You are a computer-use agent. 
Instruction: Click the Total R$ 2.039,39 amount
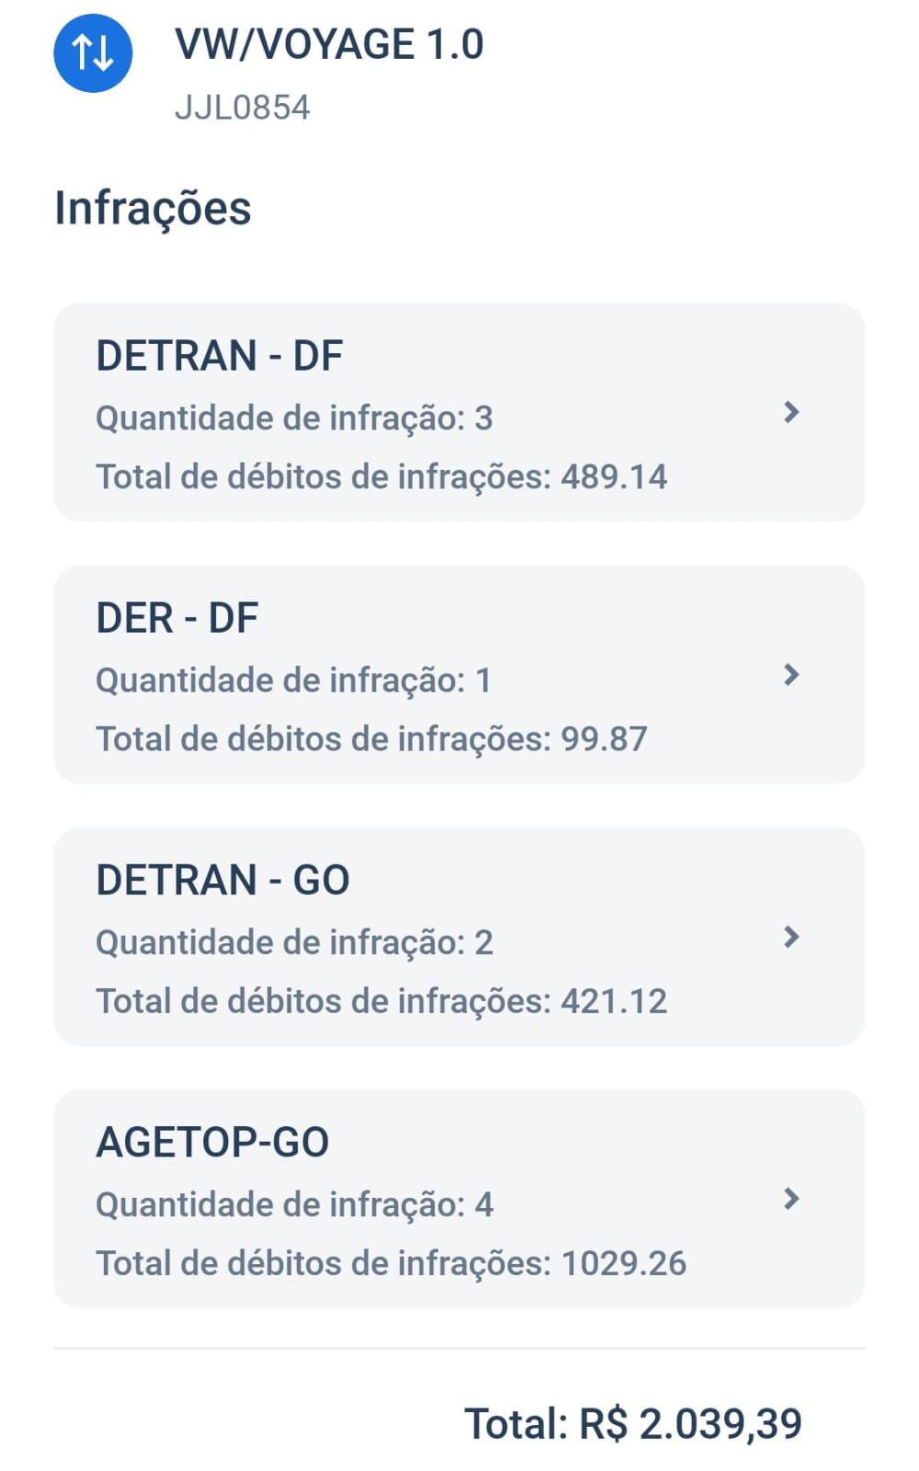pos(633,1424)
